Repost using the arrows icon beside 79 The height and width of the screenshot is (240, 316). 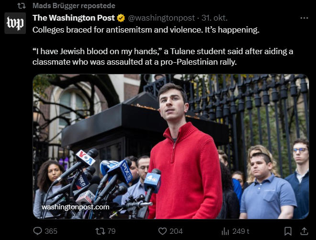click(x=100, y=231)
